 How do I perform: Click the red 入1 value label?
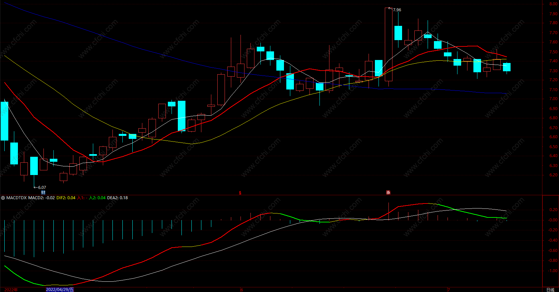point(82,198)
